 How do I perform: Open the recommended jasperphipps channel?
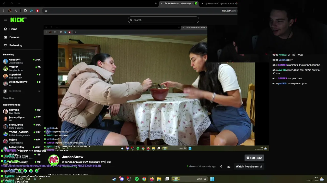(x=22, y=119)
